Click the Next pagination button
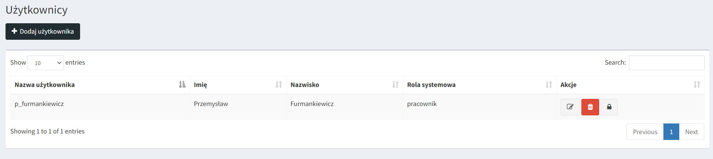 (691, 132)
